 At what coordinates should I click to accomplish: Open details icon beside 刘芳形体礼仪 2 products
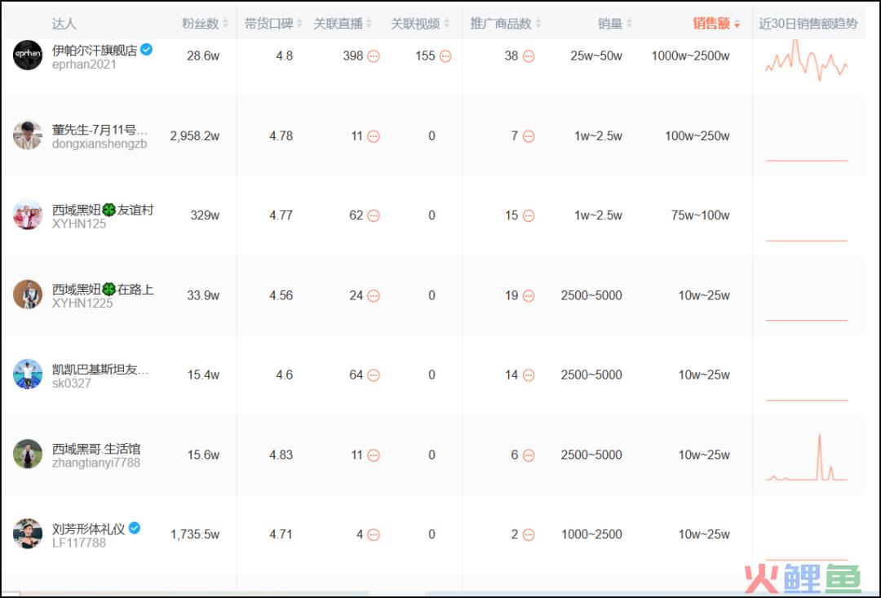[528, 535]
